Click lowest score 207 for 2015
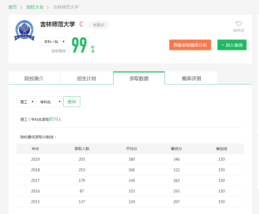 point(176,202)
